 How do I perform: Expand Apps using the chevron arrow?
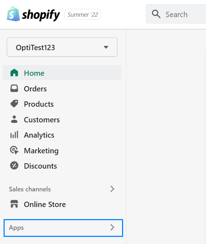click(112, 227)
